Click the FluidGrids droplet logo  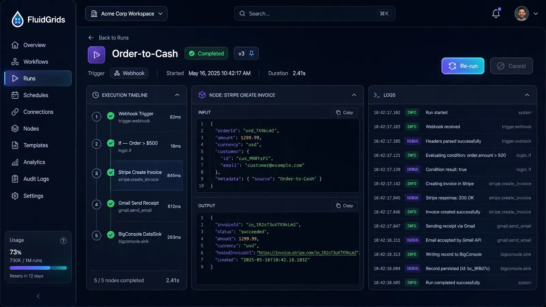pyautogui.click(x=17, y=19)
